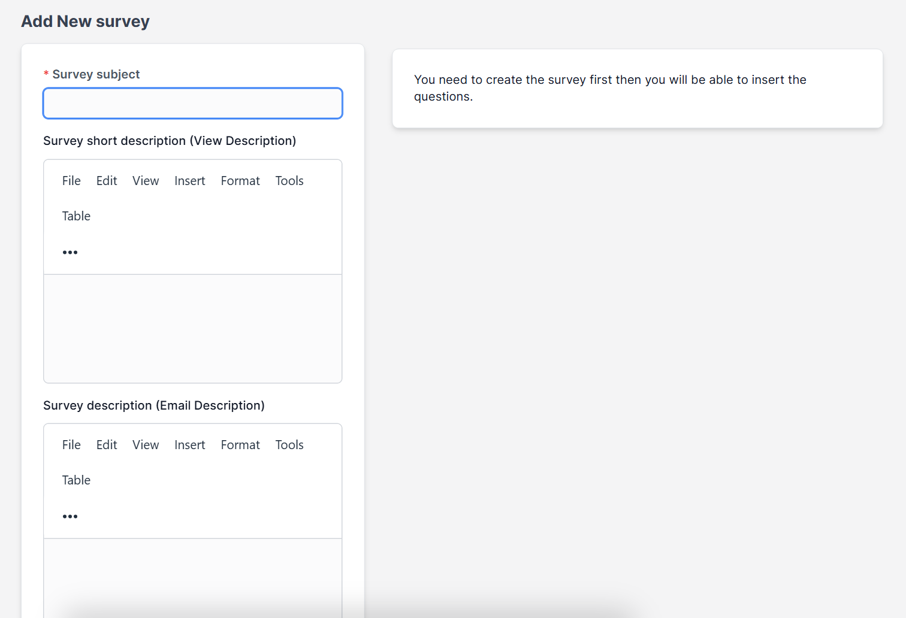Screen dimensions: 906x618
Task: Click the 'Survey description (Email Description)' label
Action: [154, 405]
